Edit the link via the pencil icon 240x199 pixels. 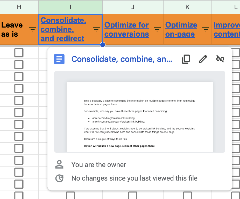point(203,59)
